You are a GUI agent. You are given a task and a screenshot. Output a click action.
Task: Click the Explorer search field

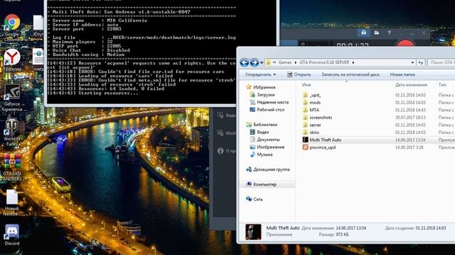tap(441, 62)
